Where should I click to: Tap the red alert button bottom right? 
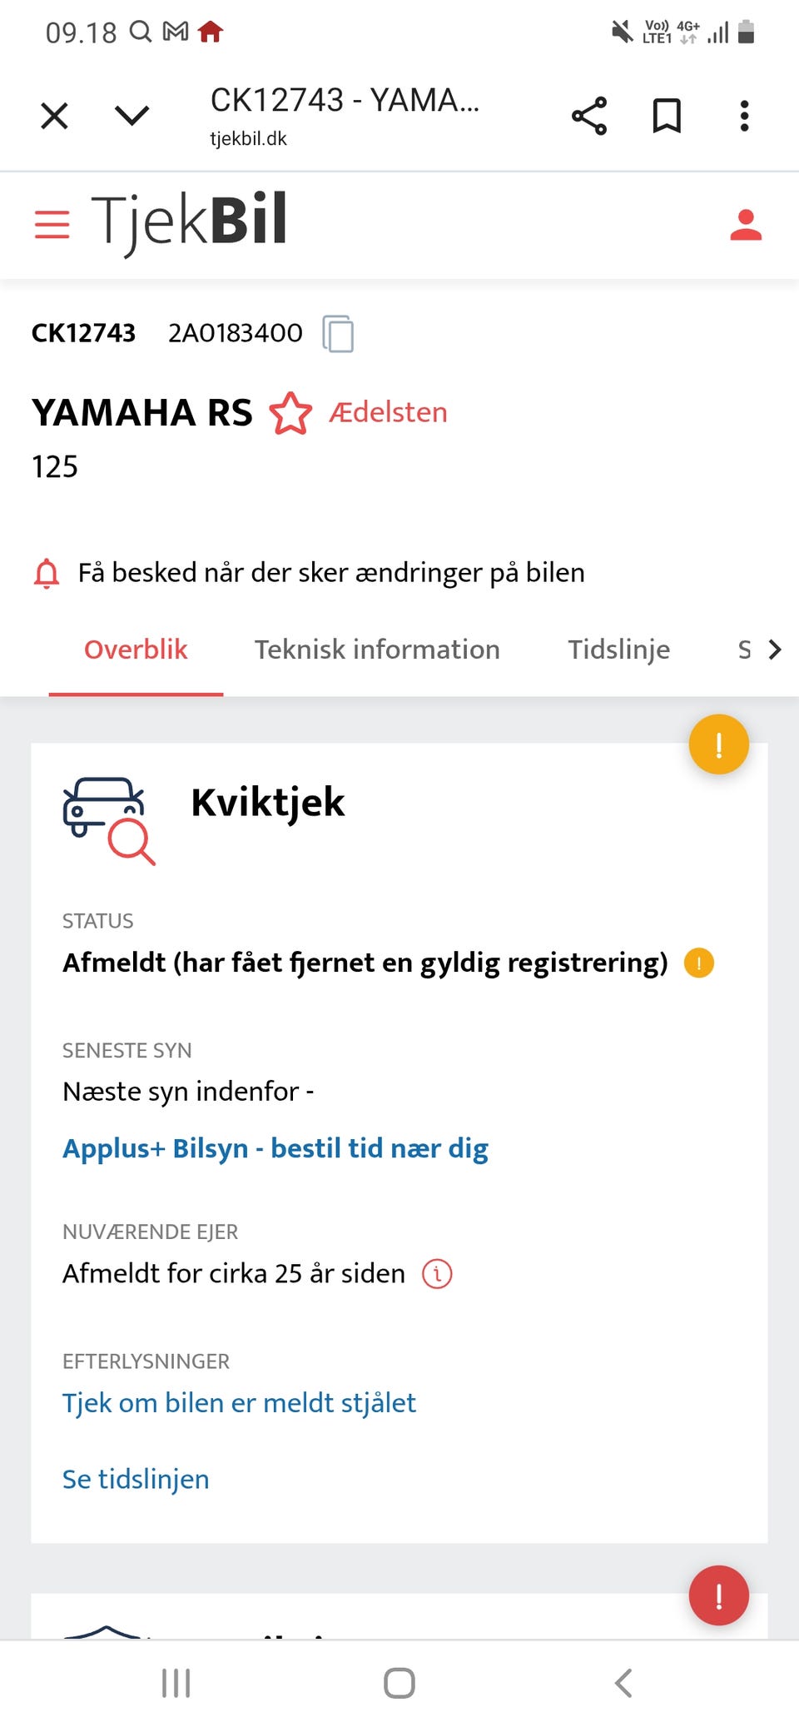tap(717, 1595)
